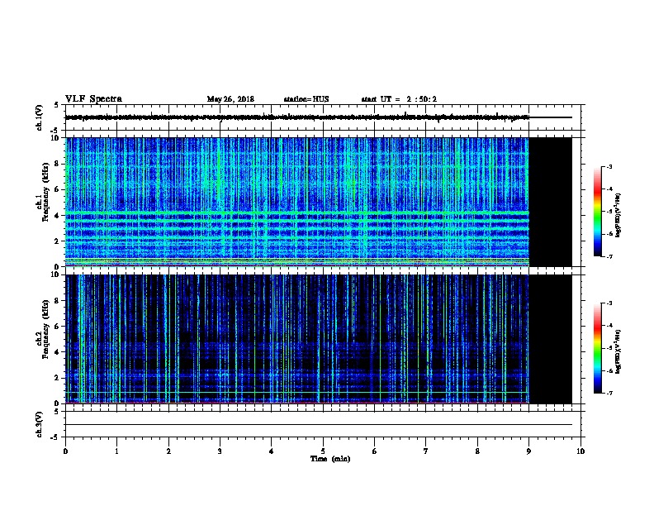Image resolution: width=654 pixels, height=506 pixels.
Task: Click the "VLF Spectra" plot title
Action: coord(93,99)
